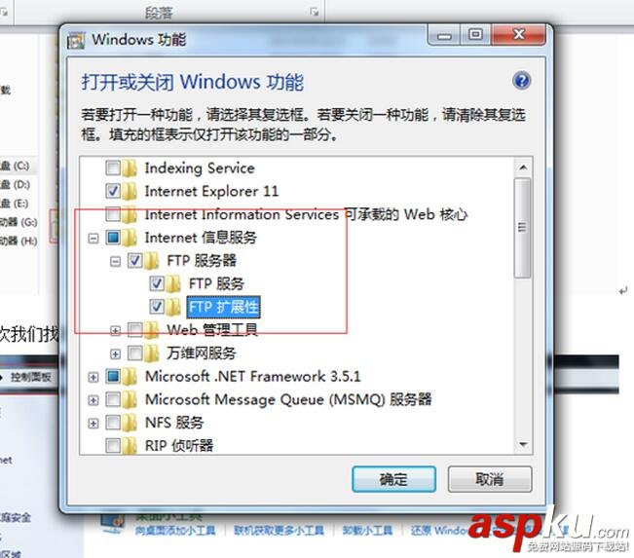Select the Web 管理工具 tree item

[x=212, y=330]
